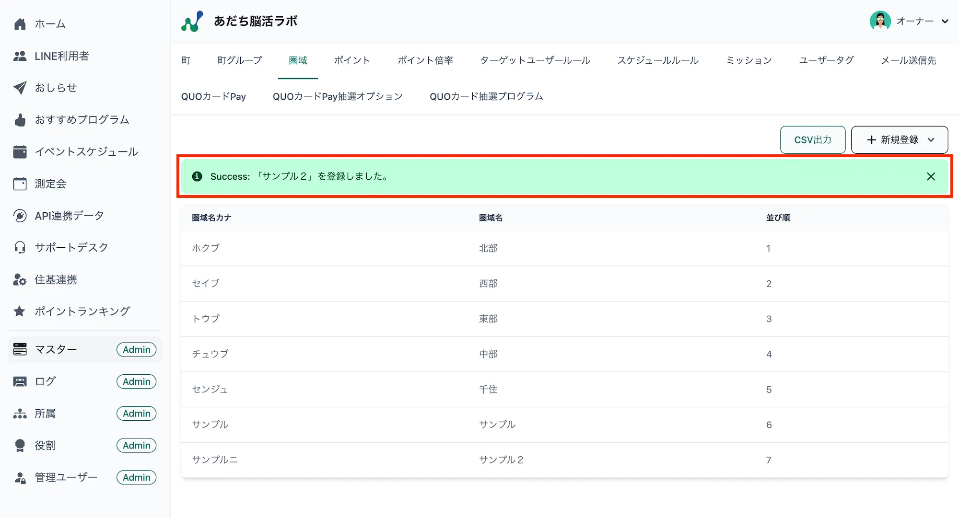Click the Admin badge next to 役割
This screenshot has width=959, height=518.
click(136, 445)
